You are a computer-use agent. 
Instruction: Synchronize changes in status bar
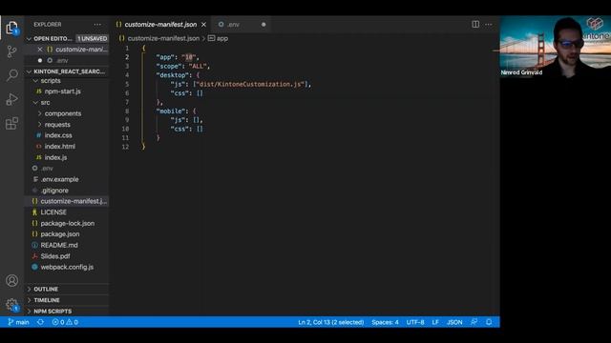coord(40,322)
